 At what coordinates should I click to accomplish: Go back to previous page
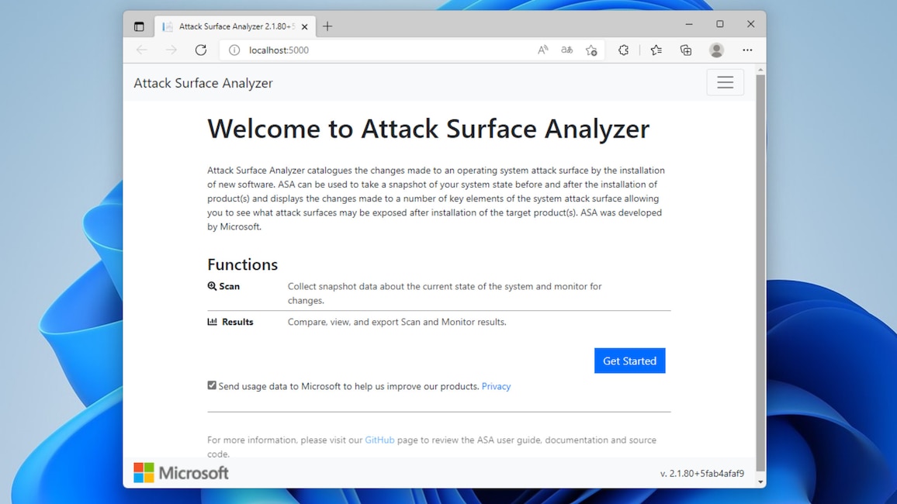point(142,50)
